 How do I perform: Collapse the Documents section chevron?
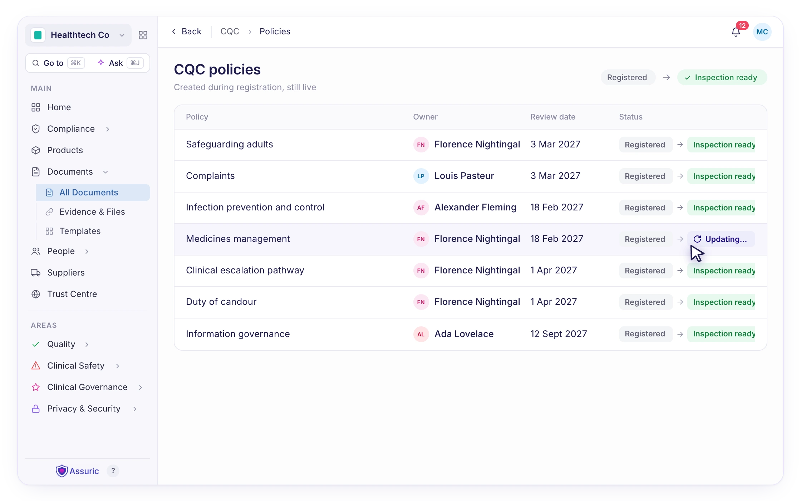click(105, 172)
